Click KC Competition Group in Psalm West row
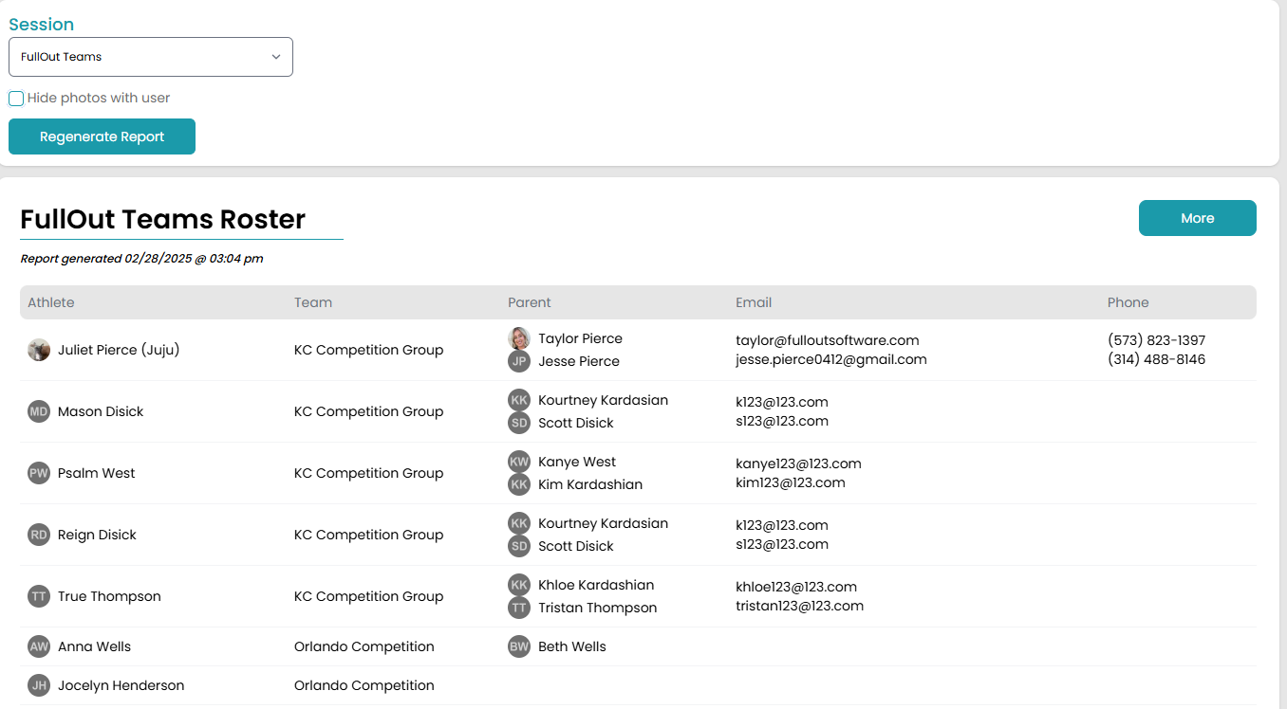 click(369, 473)
